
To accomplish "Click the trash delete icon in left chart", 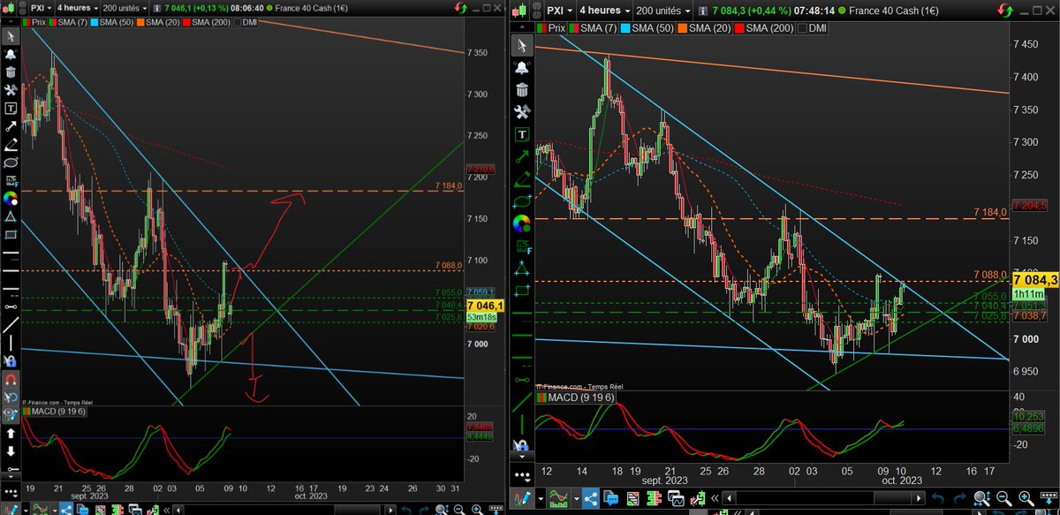I will tap(11, 72).
